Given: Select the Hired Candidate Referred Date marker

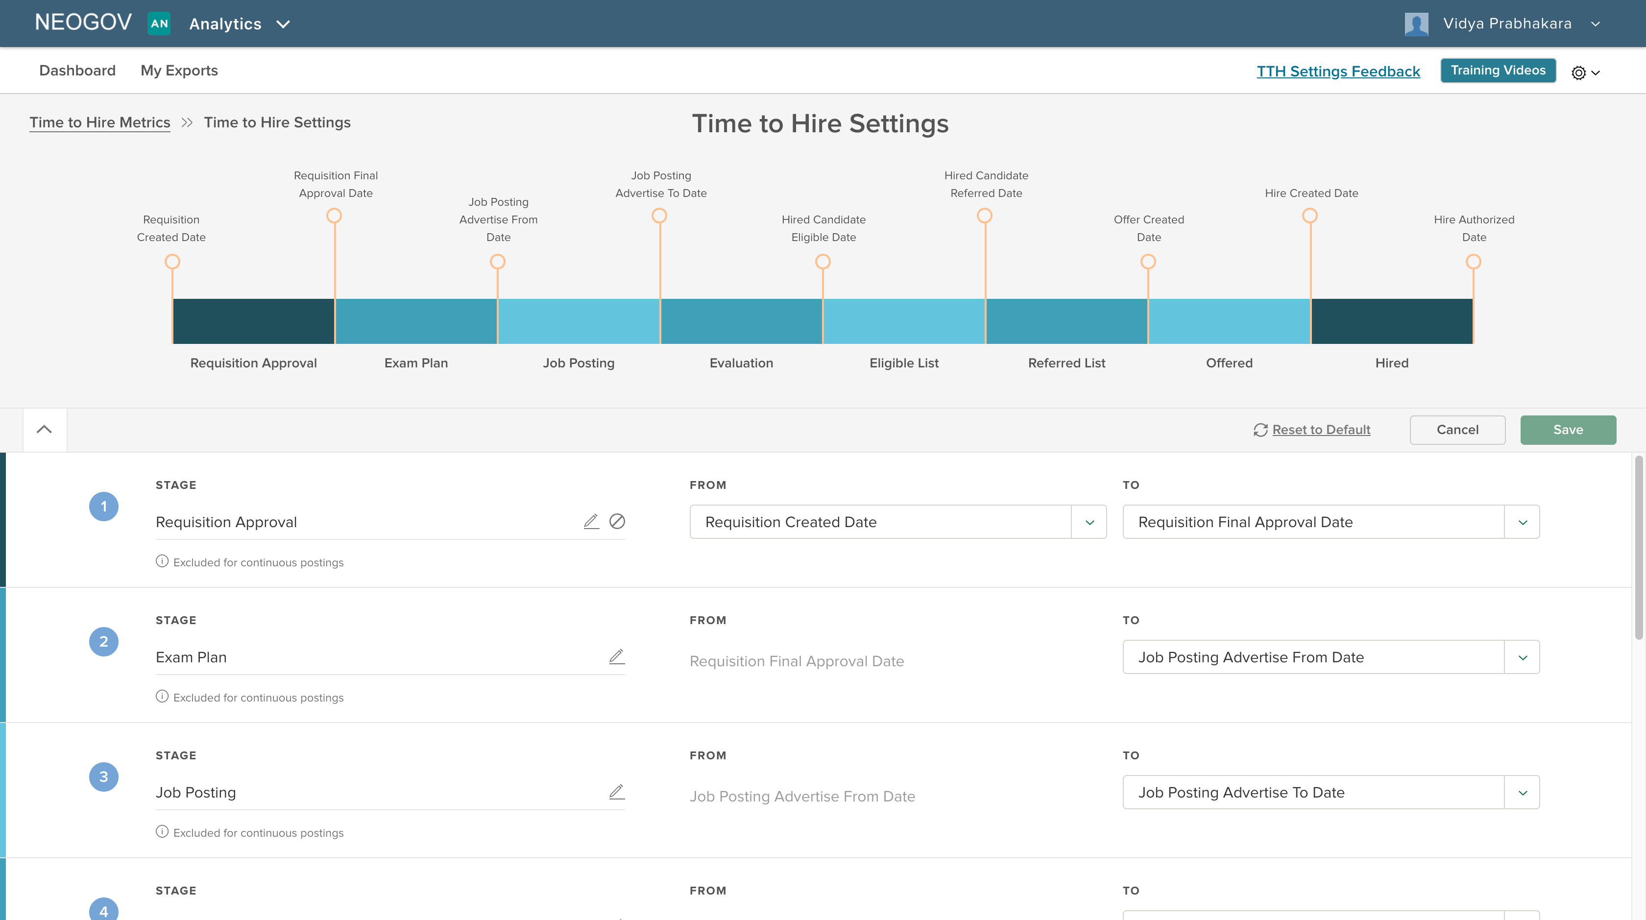Looking at the screenshot, I should pos(984,216).
